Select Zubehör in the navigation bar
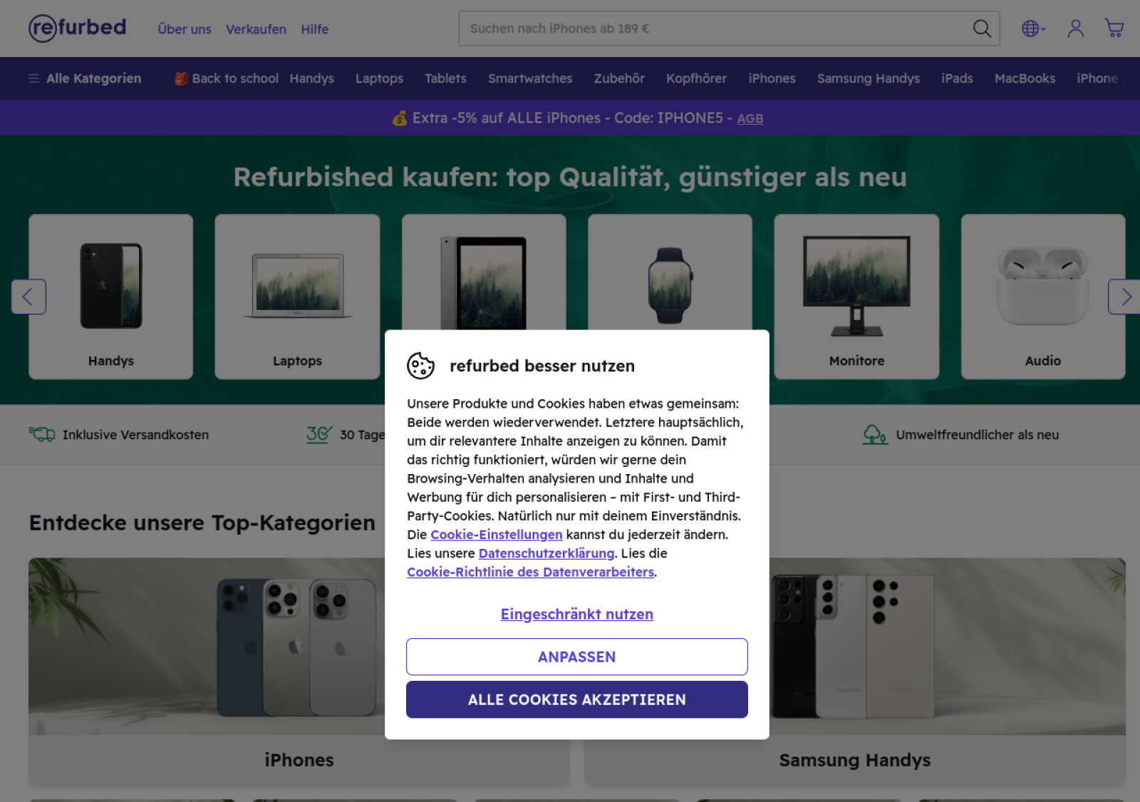The width and height of the screenshot is (1140, 802). [619, 78]
